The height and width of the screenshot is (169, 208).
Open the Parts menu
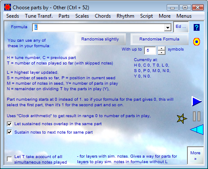64,16
